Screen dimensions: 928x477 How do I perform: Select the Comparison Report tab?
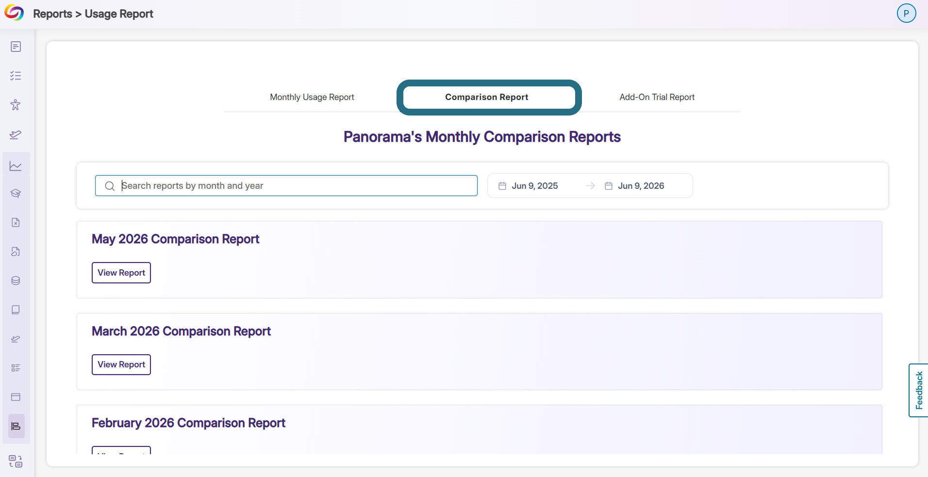487,97
